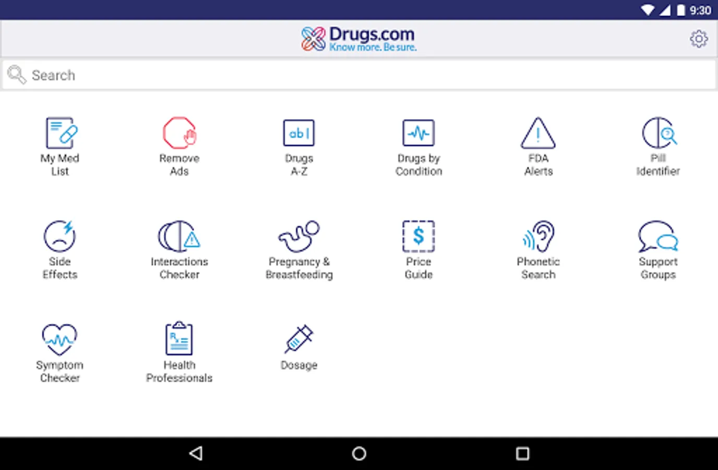Tap the Dosage syringe icon
The image size is (718, 470).
(x=299, y=339)
